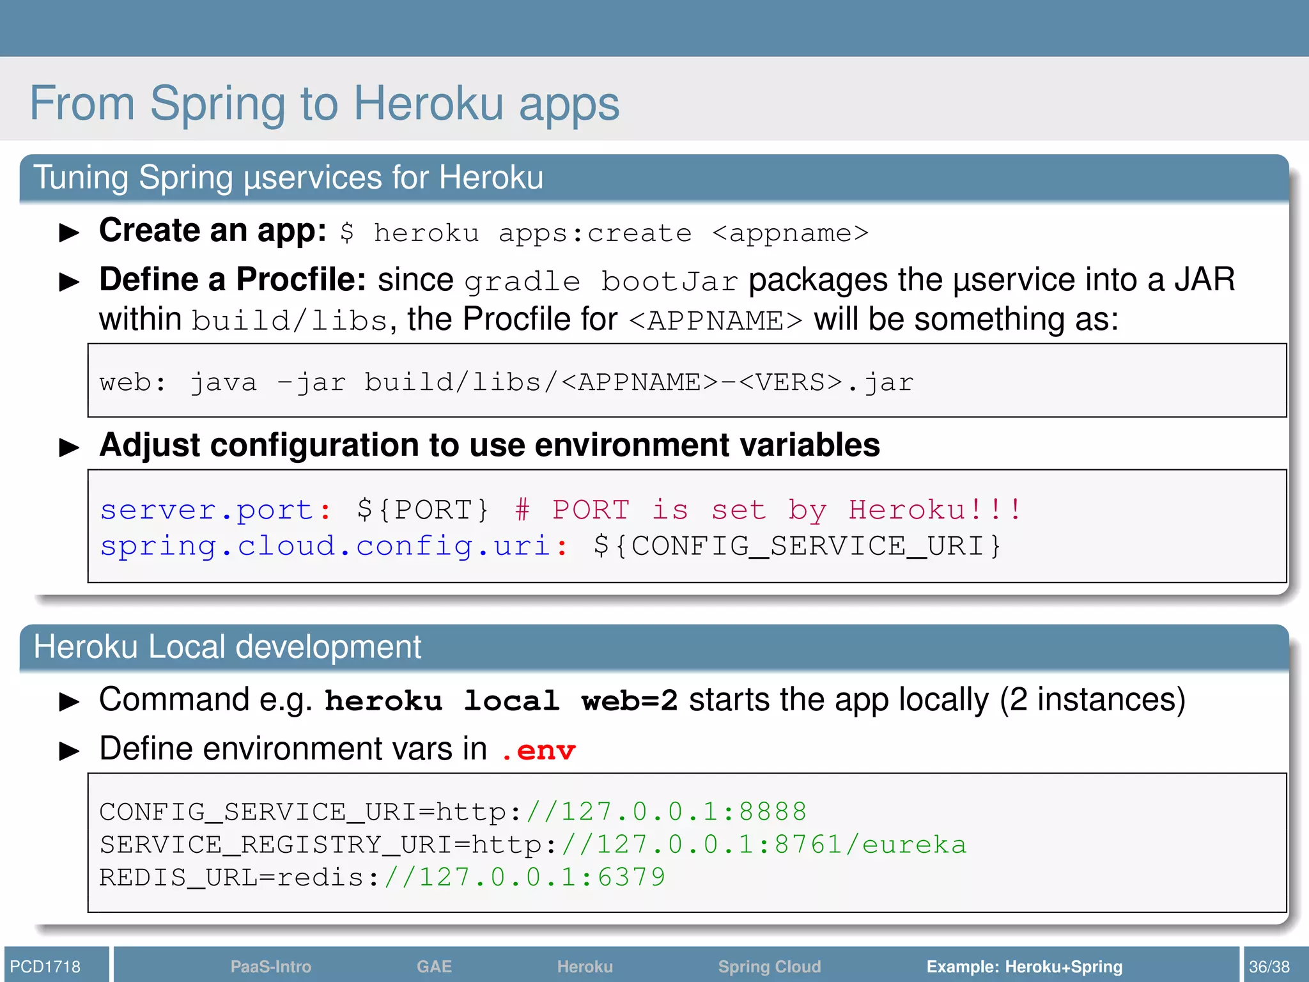Click the red '.env' filename
Screen dimensions: 1309x982
pyautogui.click(x=538, y=751)
